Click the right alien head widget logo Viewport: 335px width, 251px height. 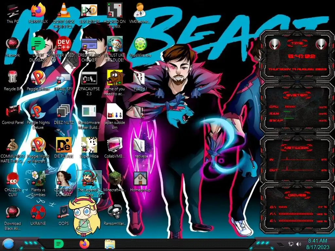tap(321, 44)
